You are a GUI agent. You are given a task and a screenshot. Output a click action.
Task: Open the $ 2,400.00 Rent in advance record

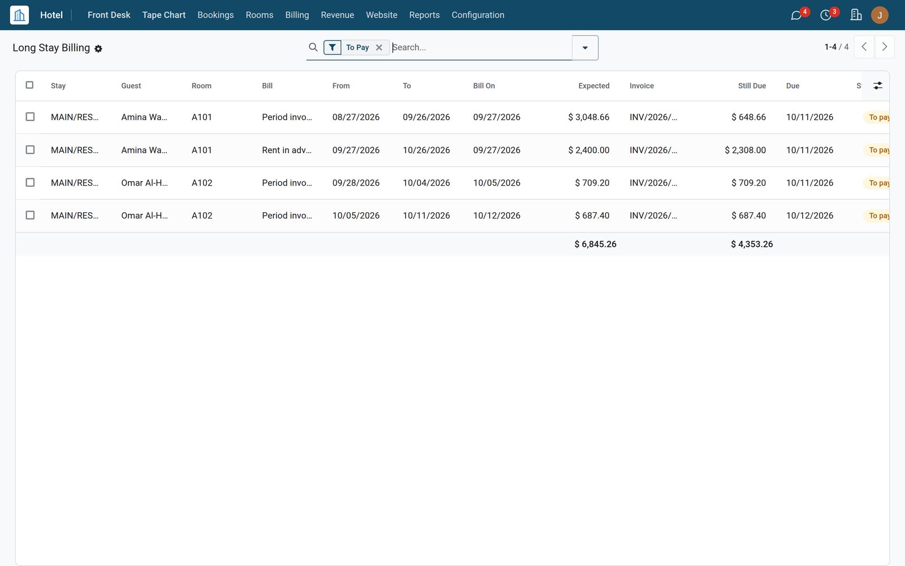click(453, 150)
